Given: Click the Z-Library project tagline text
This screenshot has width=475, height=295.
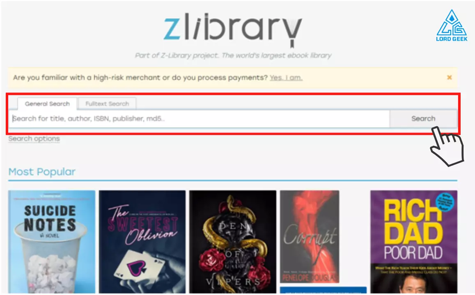Looking at the screenshot, I should pos(233,55).
